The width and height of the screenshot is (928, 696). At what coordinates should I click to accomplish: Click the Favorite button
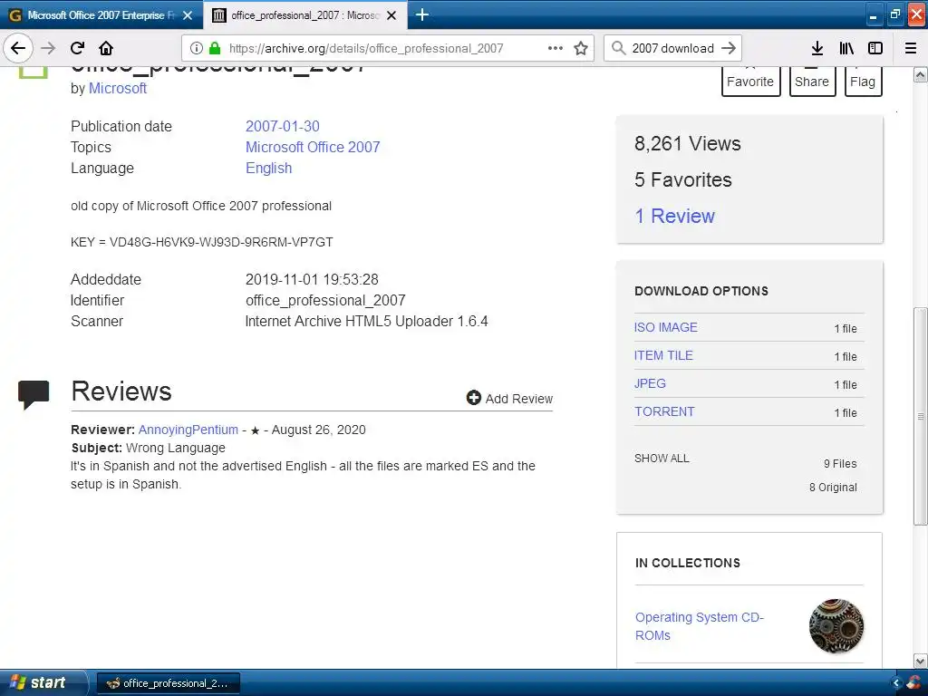tap(750, 81)
